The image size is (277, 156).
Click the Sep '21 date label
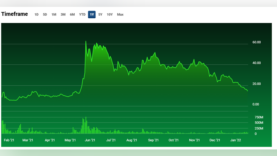point(153,140)
